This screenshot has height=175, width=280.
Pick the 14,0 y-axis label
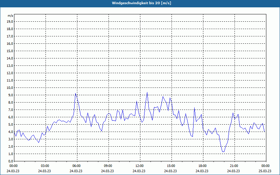pyautogui.click(x=10, y=58)
